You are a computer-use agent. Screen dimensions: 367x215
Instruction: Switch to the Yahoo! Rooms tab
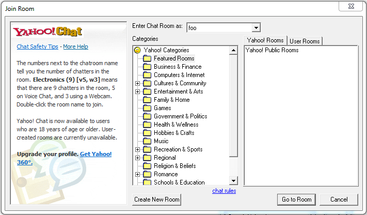tap(265, 40)
